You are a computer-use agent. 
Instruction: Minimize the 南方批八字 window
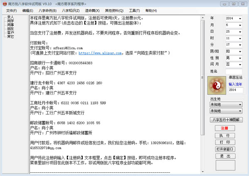225,4
